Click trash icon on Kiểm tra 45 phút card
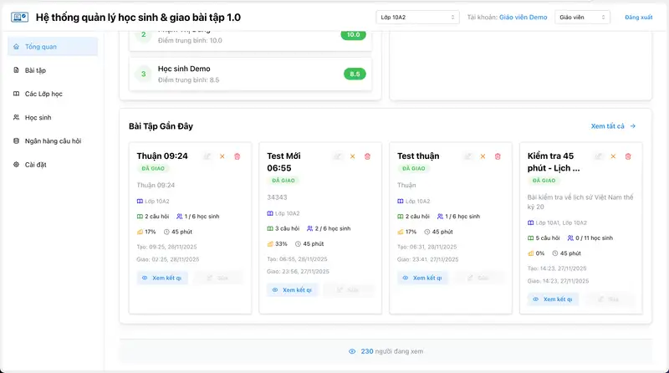The image size is (669, 373). tap(628, 156)
